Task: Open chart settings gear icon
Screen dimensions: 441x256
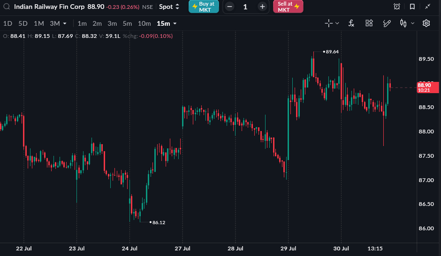Action: click(426, 23)
